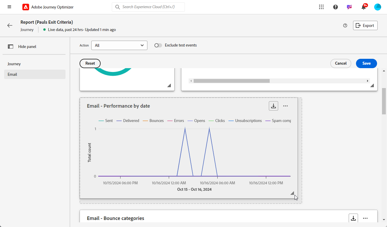Screen dimensions: 387x227
Task: Open the notifications bell
Action: click(364, 7)
